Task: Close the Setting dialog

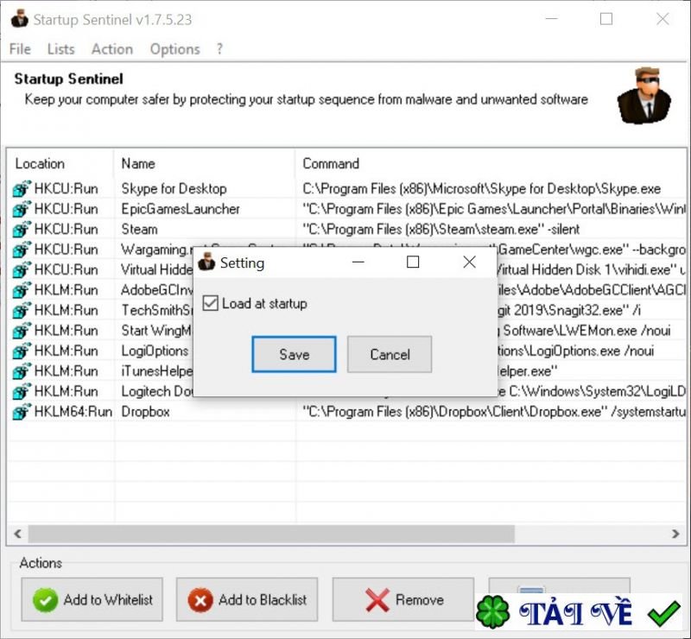Action: 469,262
